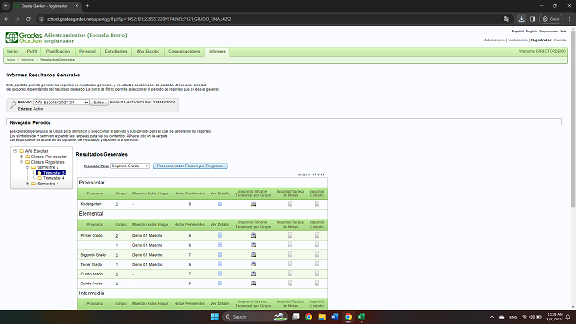Open the Facturación link

(517, 40)
